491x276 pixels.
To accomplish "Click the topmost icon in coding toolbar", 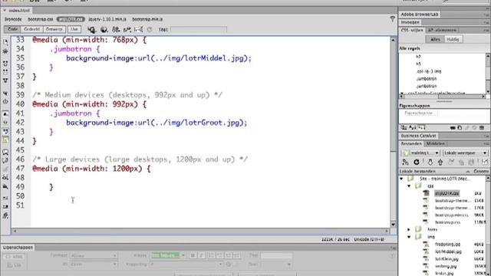I will click(x=5, y=42).
